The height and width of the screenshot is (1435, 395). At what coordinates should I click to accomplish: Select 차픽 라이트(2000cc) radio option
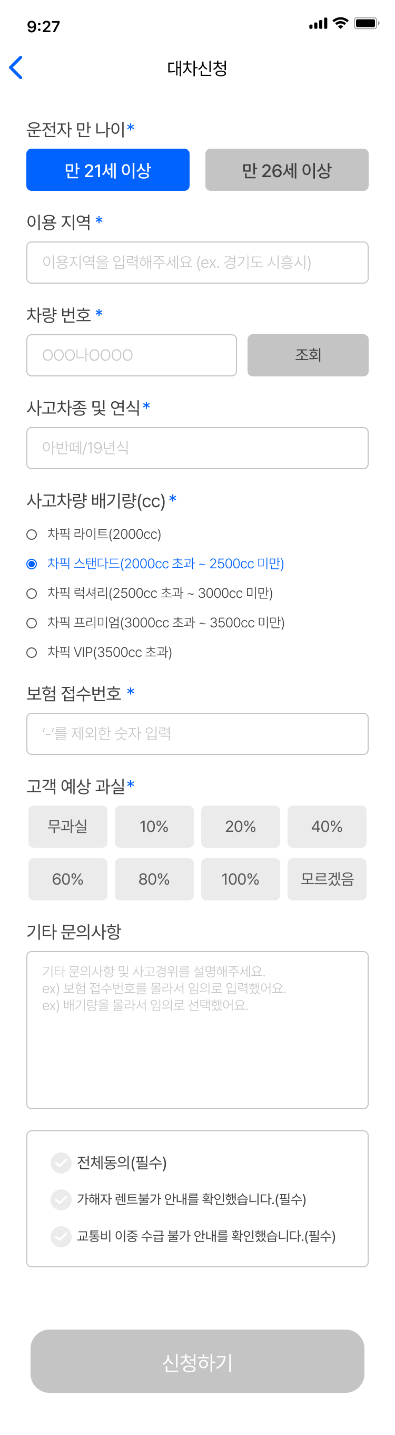point(32,535)
